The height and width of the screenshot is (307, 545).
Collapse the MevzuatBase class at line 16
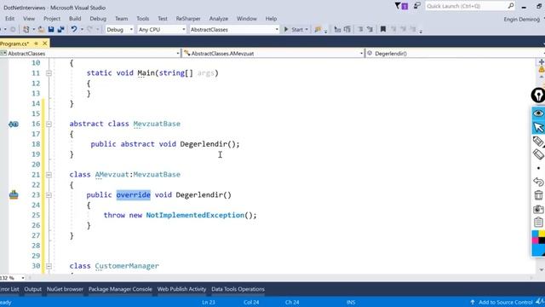49,124
